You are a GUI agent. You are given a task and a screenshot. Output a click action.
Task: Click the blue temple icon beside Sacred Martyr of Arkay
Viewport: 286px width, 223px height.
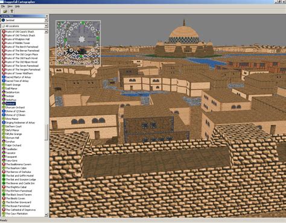(x=4, y=77)
